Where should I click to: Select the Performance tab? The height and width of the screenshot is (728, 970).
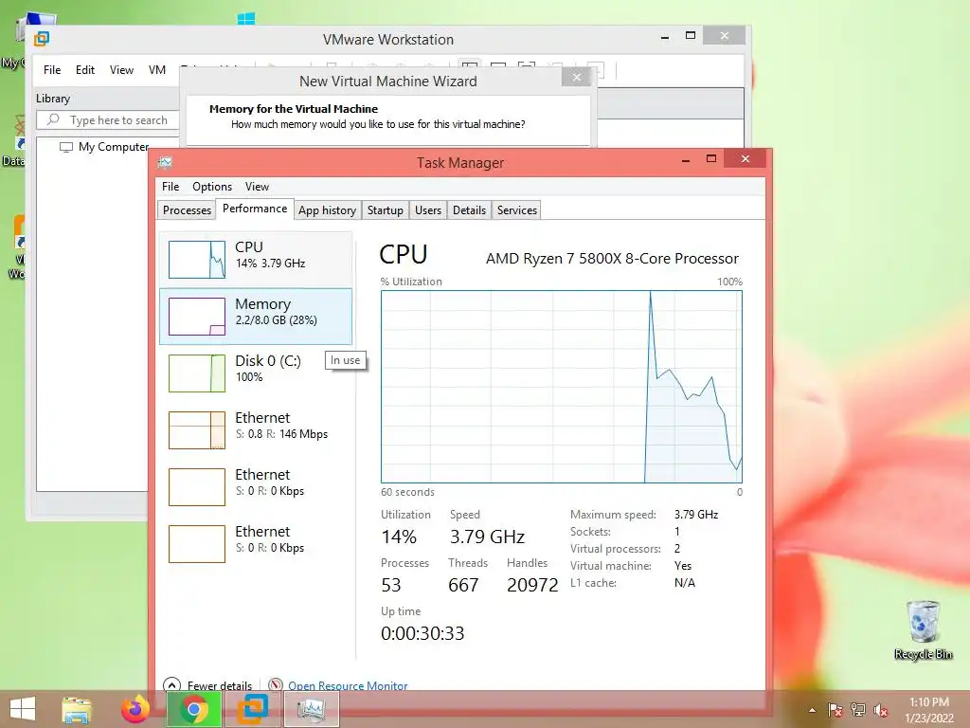tap(254, 209)
